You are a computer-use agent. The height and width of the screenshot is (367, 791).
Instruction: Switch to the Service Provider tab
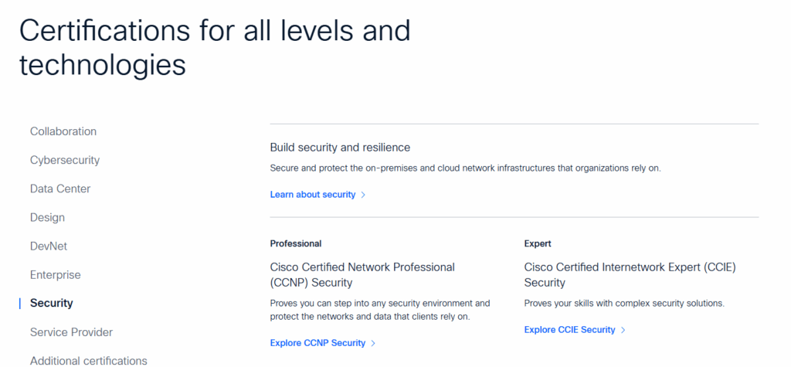[71, 331]
